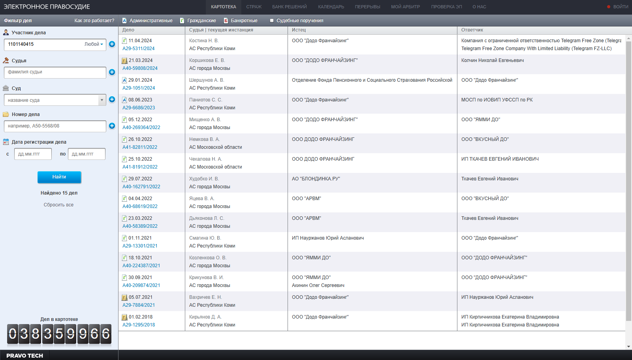Add another judge with plus icon
This screenshot has height=360, width=632.
point(112,72)
